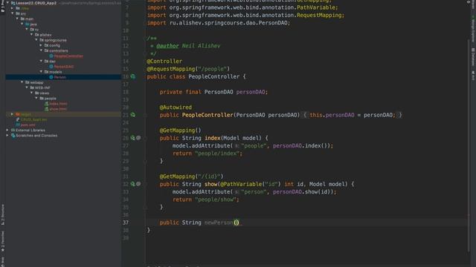The width and height of the screenshot is (476, 267).
Task: Collapse the alishev package arrow
Action: (31, 35)
